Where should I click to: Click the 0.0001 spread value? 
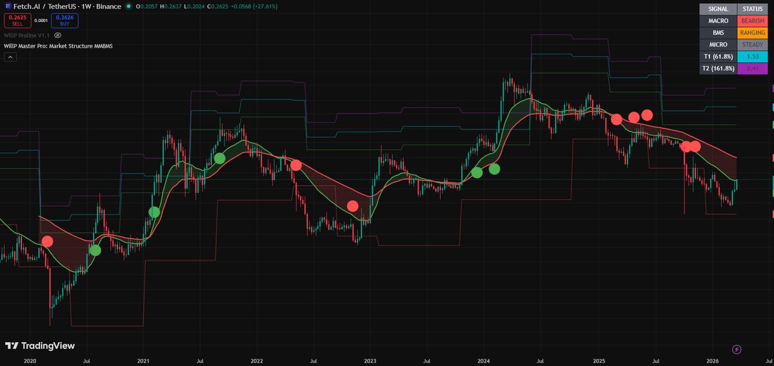41,21
